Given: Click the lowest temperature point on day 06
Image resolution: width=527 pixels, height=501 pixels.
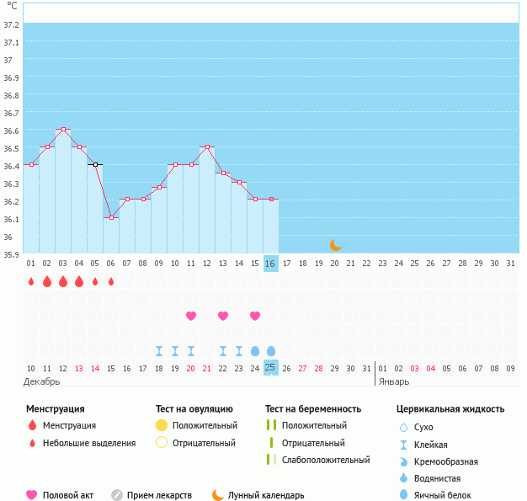Looking at the screenshot, I should click(x=111, y=217).
